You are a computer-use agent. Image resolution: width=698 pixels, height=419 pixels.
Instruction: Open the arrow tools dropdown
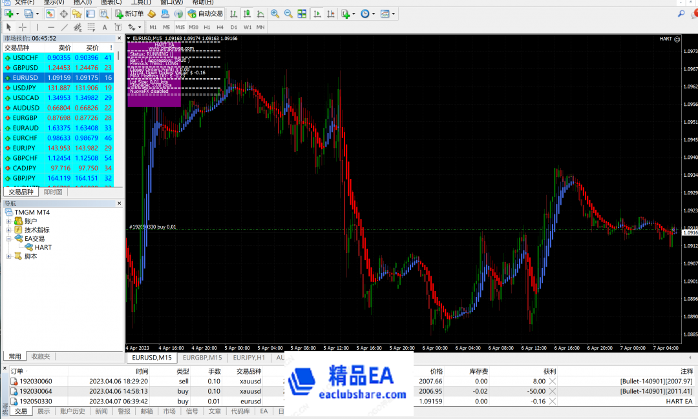coord(140,27)
